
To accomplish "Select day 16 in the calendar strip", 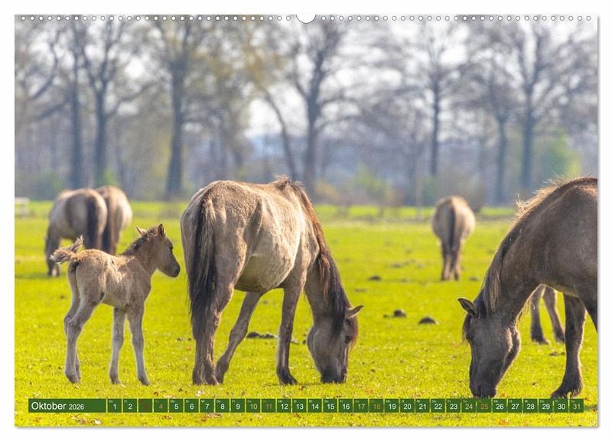I will tap(346, 406).
